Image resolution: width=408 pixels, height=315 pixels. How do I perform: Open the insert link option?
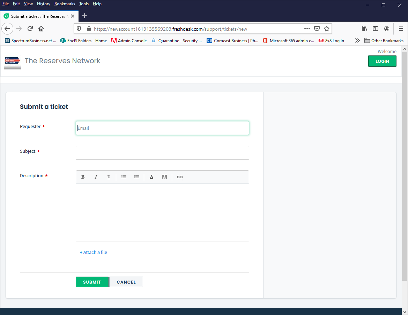179,177
